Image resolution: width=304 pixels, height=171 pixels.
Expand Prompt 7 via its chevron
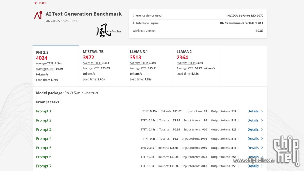pyautogui.click(x=262, y=166)
